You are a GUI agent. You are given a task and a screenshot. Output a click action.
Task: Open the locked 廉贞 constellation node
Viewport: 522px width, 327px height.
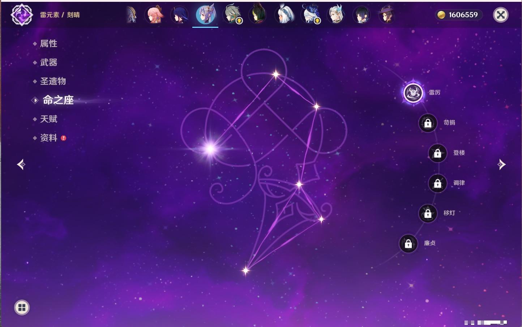pos(408,244)
